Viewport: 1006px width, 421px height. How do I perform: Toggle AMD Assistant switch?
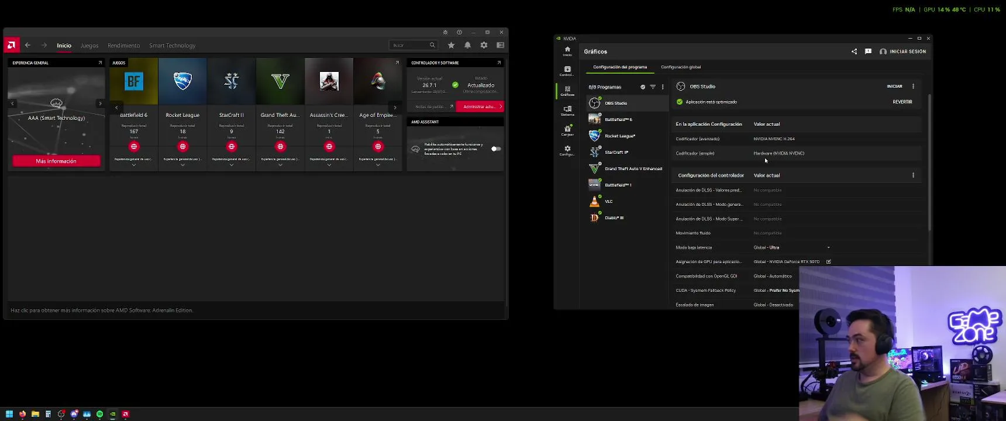point(496,149)
